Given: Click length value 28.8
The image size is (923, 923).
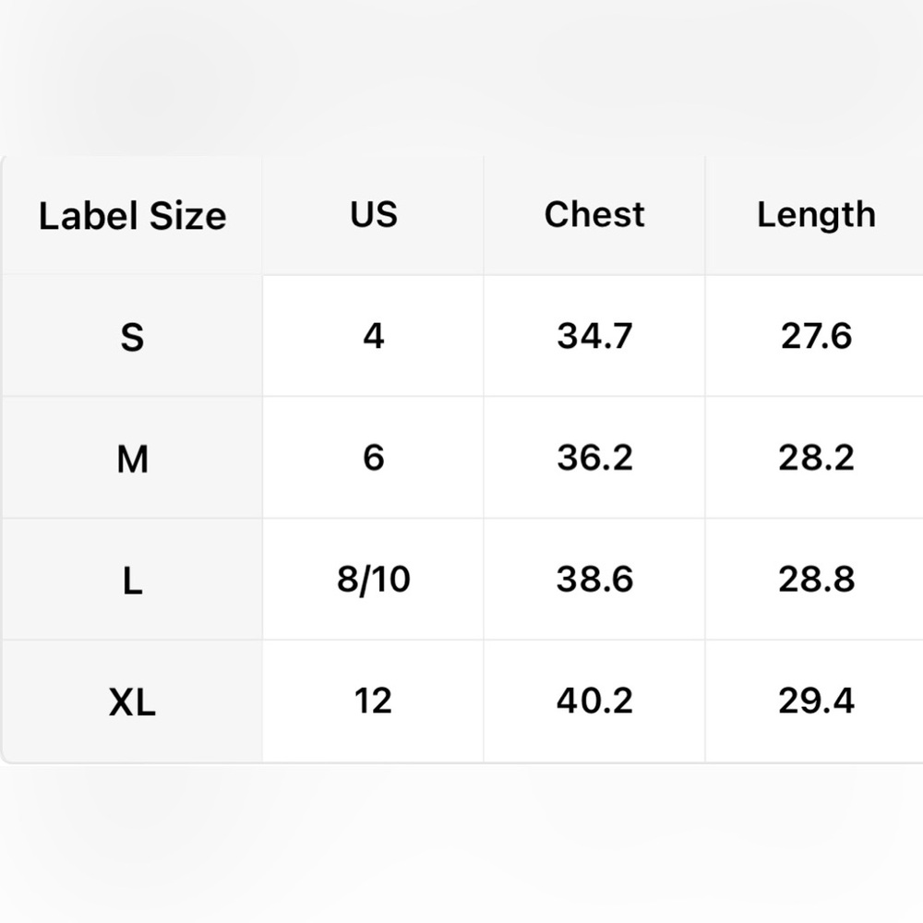Looking at the screenshot, I should tap(815, 580).
